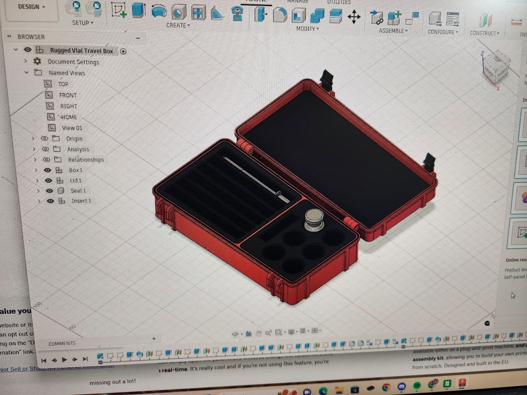Click the Extrude tool icon

pyautogui.click(x=139, y=10)
